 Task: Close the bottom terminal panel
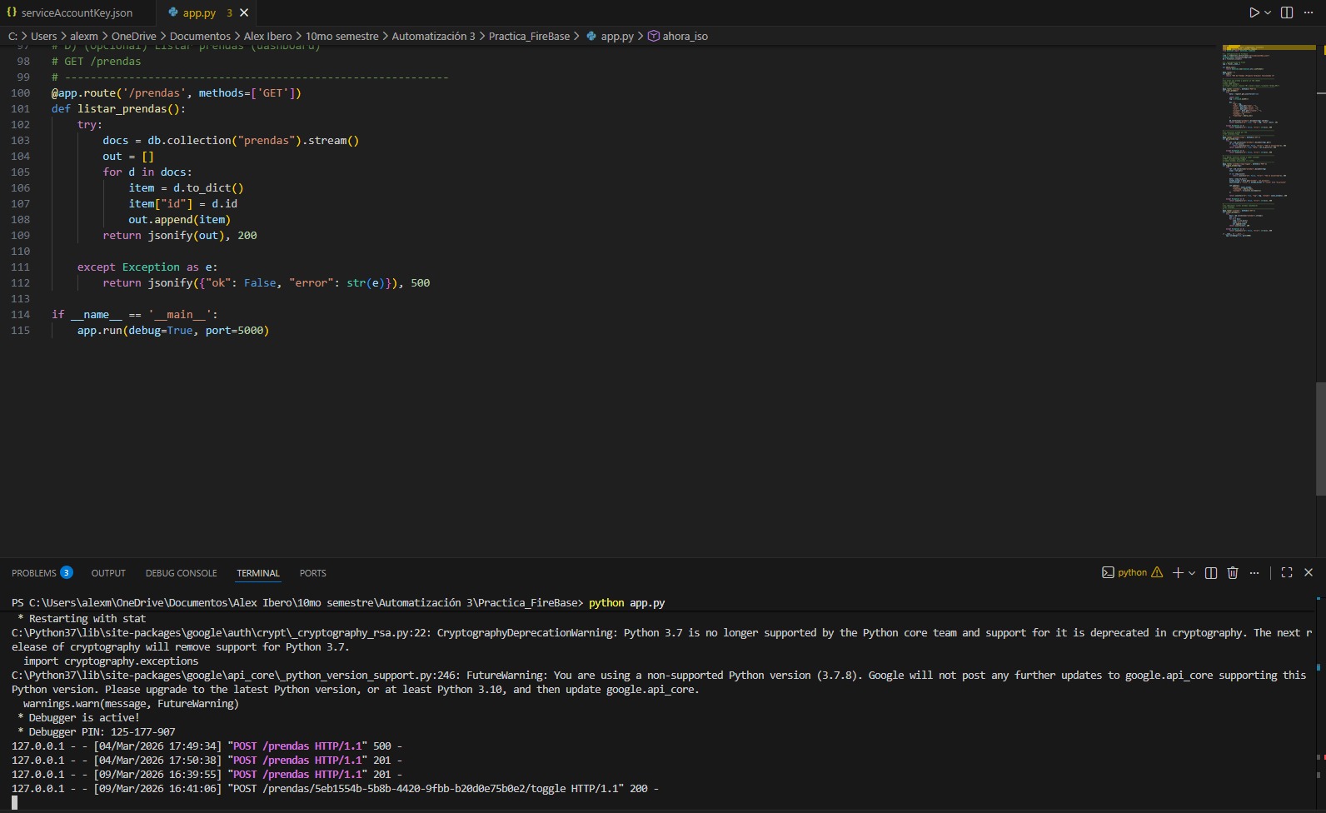click(1309, 572)
